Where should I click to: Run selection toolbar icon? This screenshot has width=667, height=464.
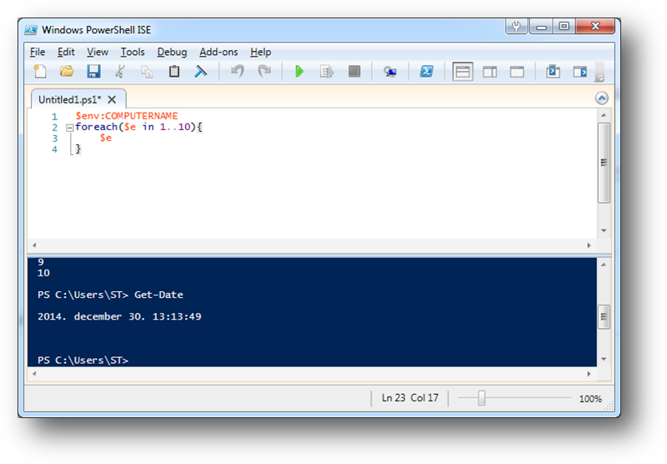pos(326,71)
